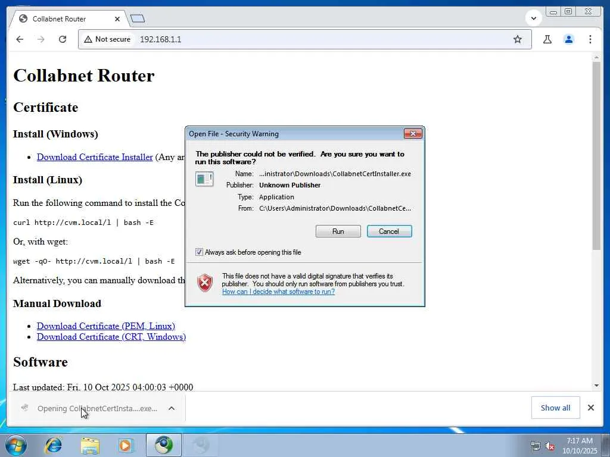The width and height of the screenshot is (610, 457).
Task: Click the page scrollbar down arrow
Action: 596,386
